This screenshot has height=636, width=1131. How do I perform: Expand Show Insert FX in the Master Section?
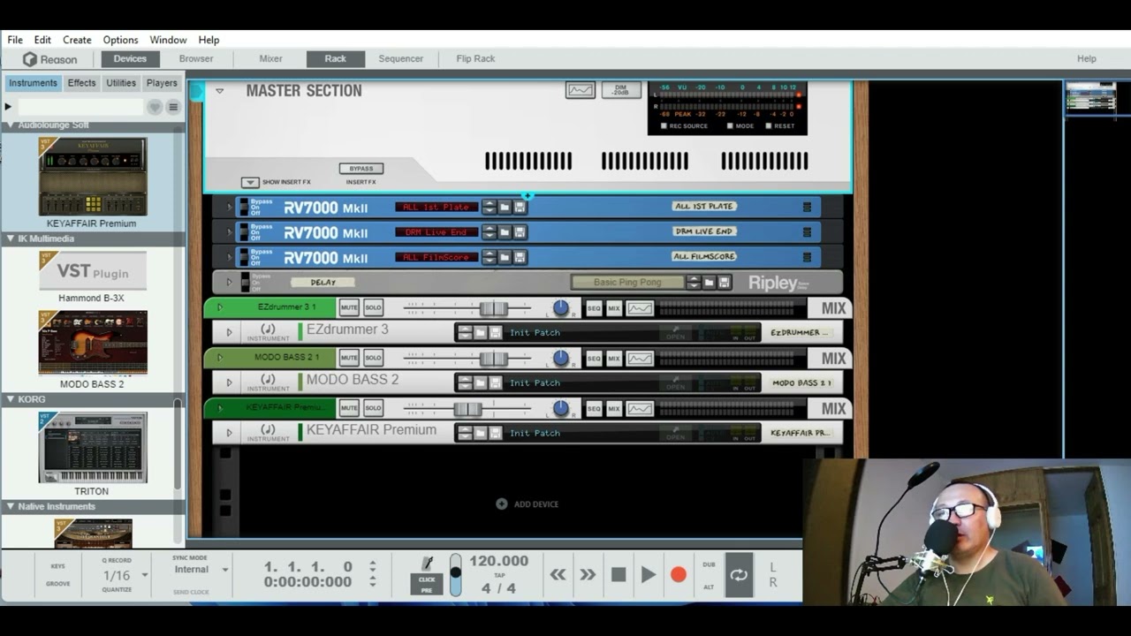[250, 182]
